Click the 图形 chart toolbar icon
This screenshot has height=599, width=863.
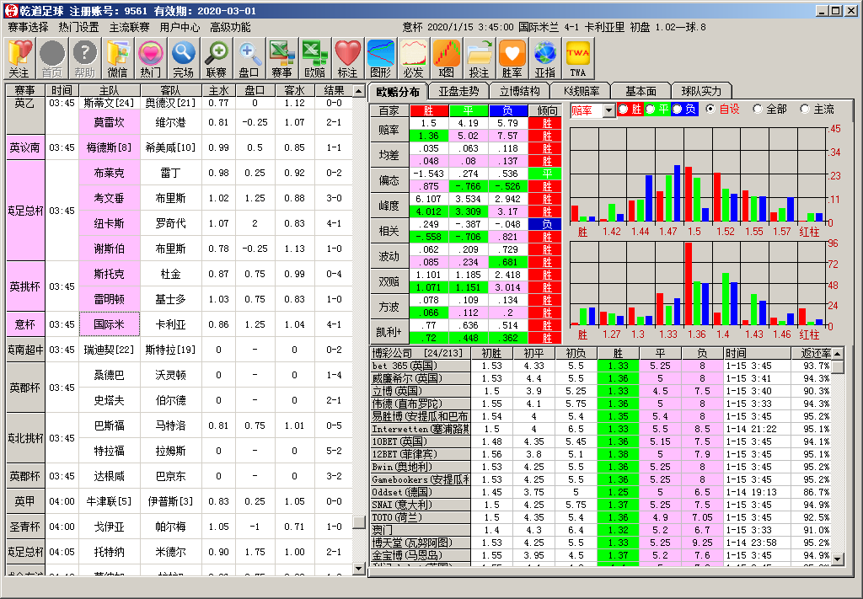click(380, 59)
